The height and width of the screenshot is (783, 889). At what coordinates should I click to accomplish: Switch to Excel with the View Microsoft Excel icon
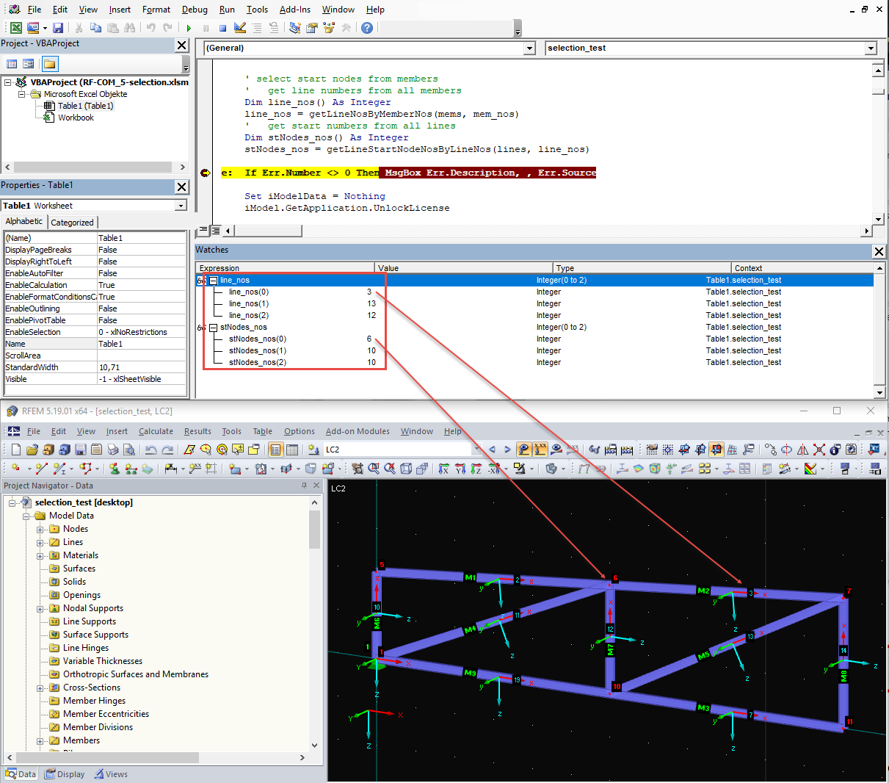[15, 28]
